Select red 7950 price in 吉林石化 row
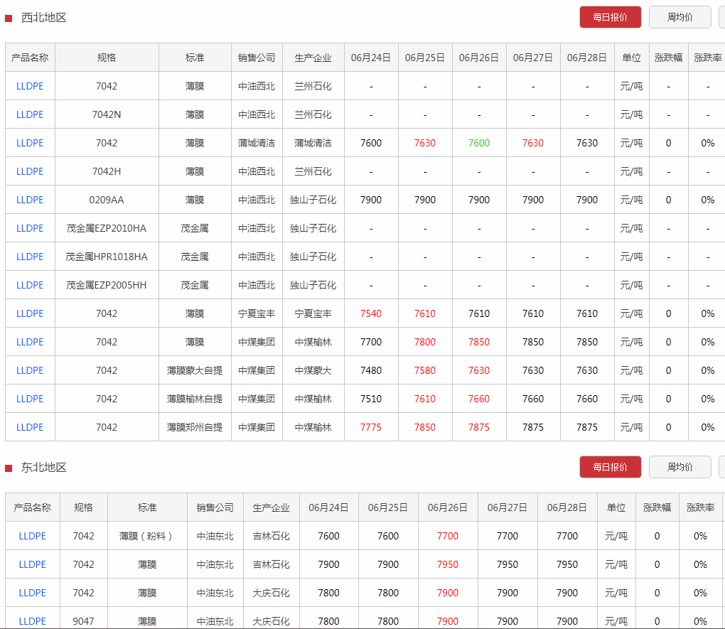725x629 pixels. [x=448, y=564]
